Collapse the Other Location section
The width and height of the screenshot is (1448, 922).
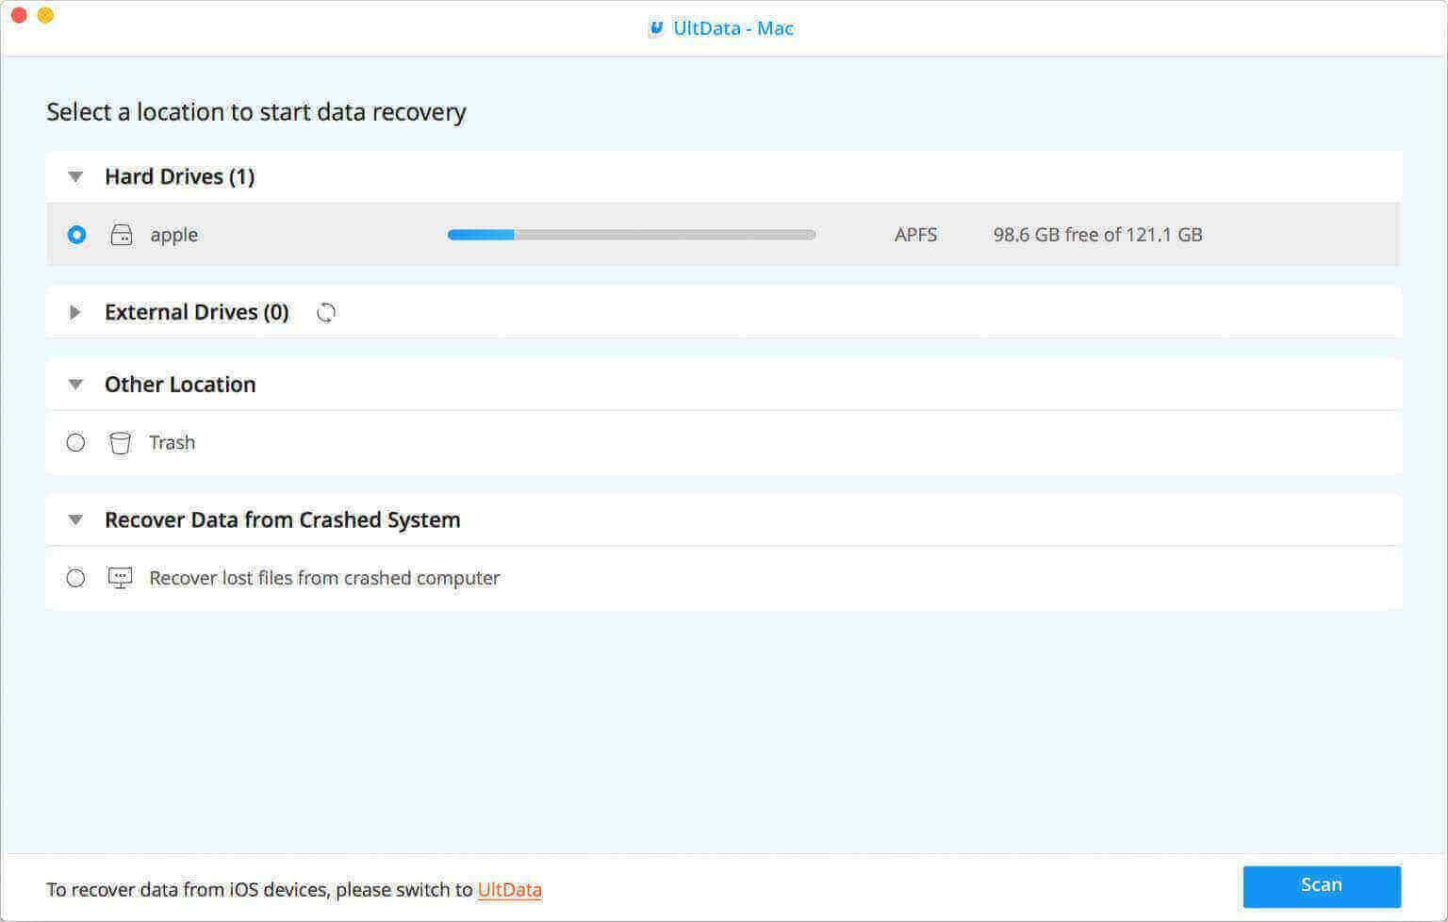[75, 385]
